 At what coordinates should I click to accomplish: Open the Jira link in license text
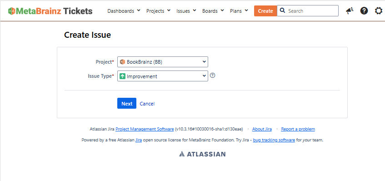pos(139,140)
